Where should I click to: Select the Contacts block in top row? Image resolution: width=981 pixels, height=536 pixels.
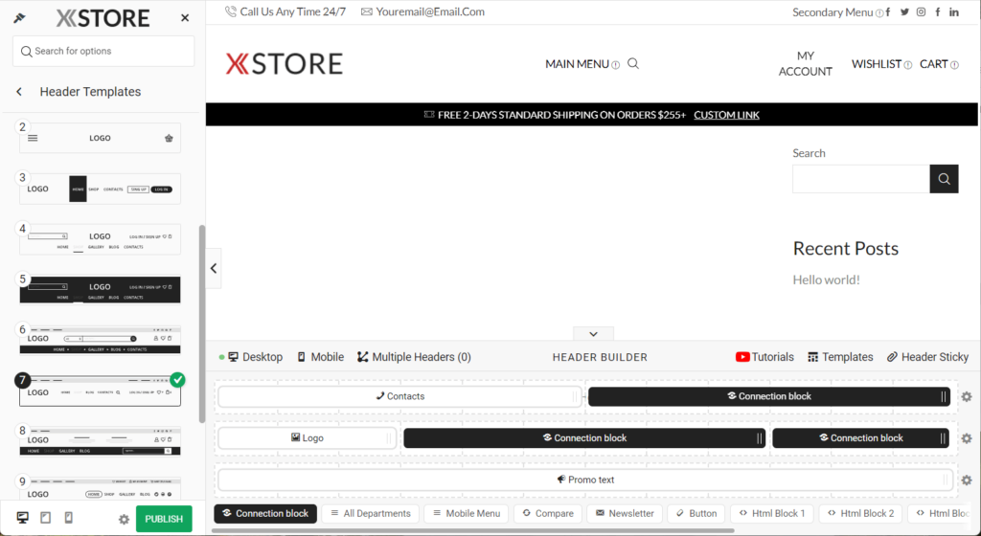point(399,396)
